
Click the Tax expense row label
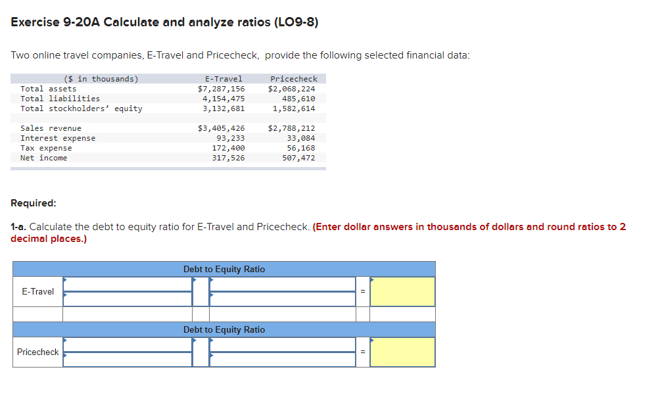point(46,148)
